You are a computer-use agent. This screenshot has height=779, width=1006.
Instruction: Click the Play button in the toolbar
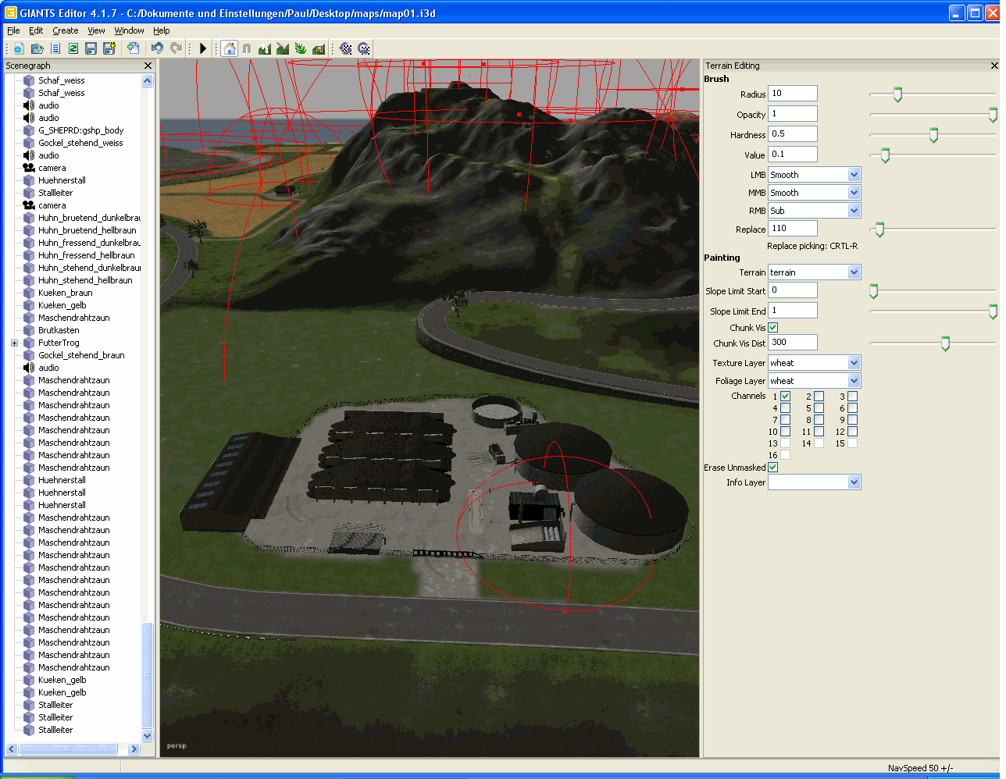pyautogui.click(x=203, y=48)
